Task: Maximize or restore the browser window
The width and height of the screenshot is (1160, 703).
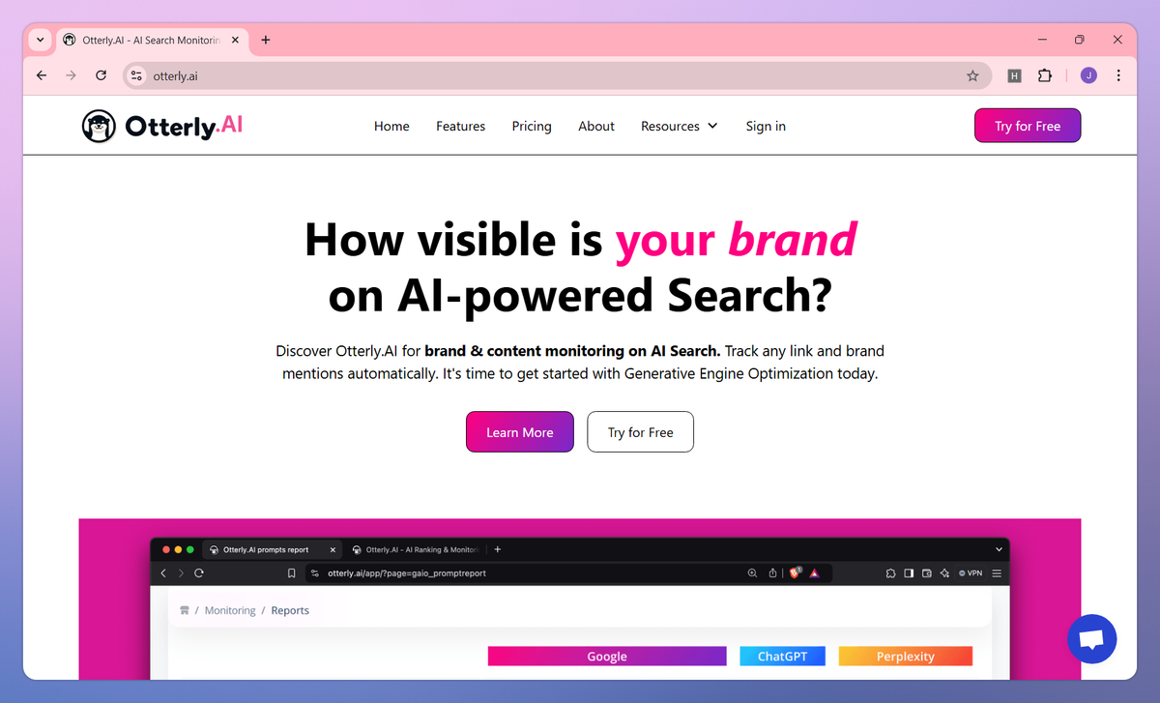Action: pos(1080,40)
